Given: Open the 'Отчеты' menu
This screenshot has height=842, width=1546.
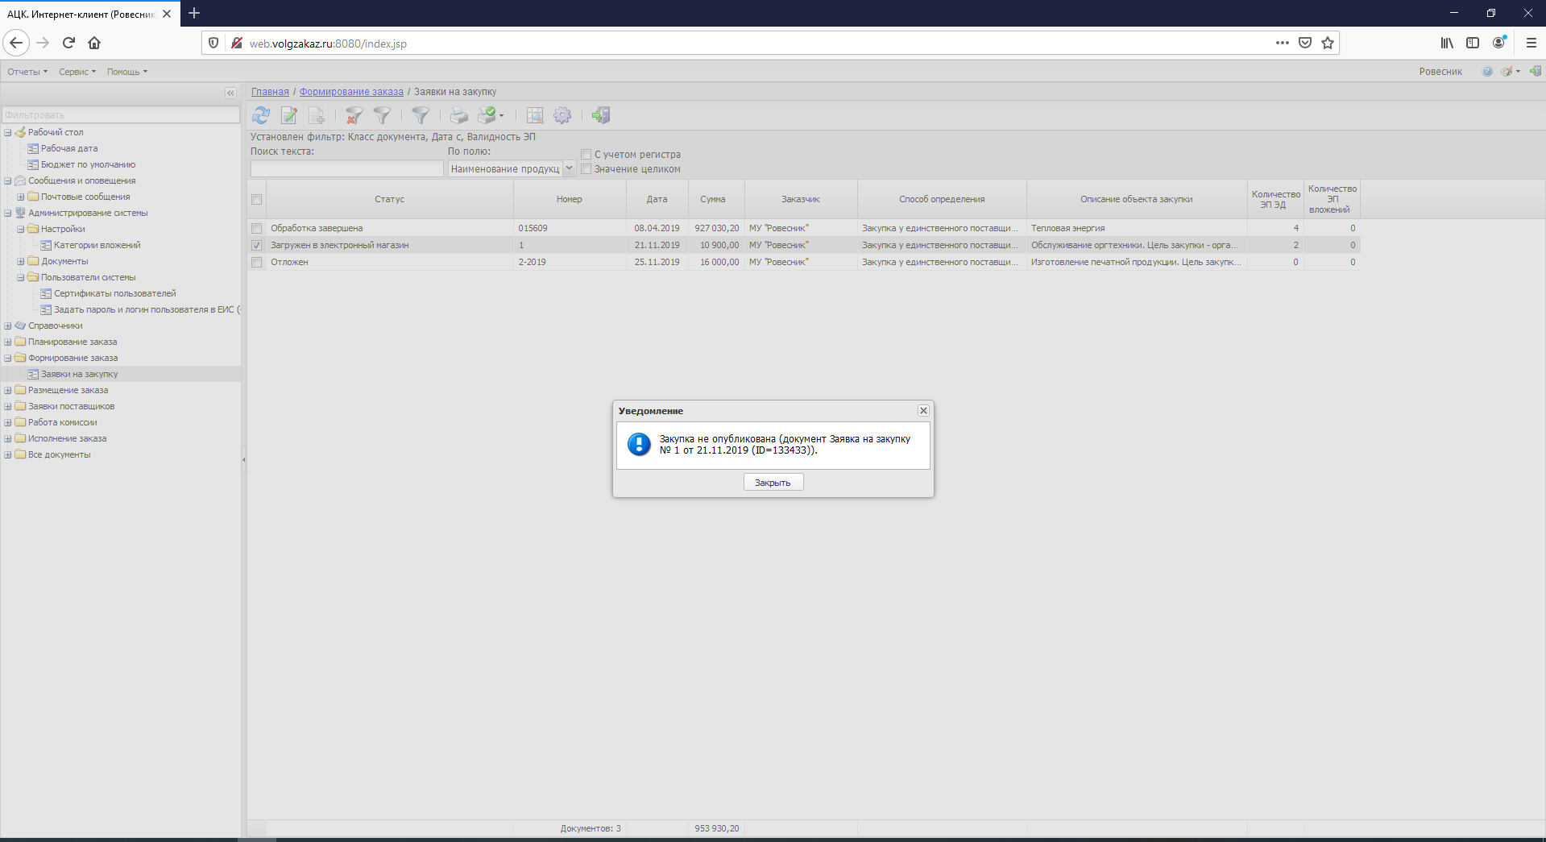Looking at the screenshot, I should pos(27,72).
